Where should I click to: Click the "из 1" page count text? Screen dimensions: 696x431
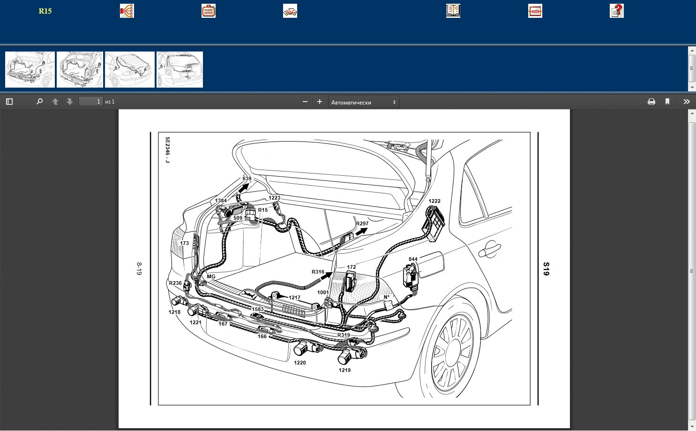pyautogui.click(x=110, y=102)
